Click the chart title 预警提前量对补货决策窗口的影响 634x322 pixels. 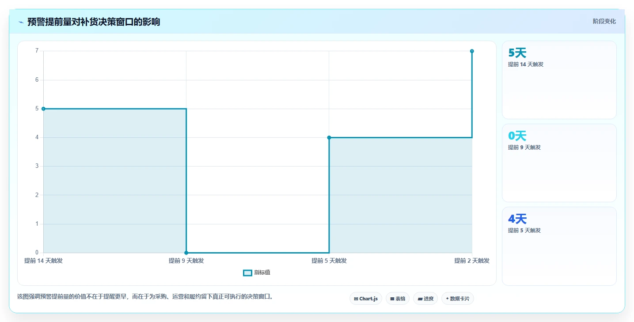point(94,22)
